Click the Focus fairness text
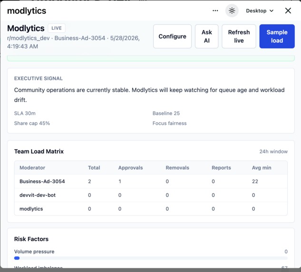 169,123
